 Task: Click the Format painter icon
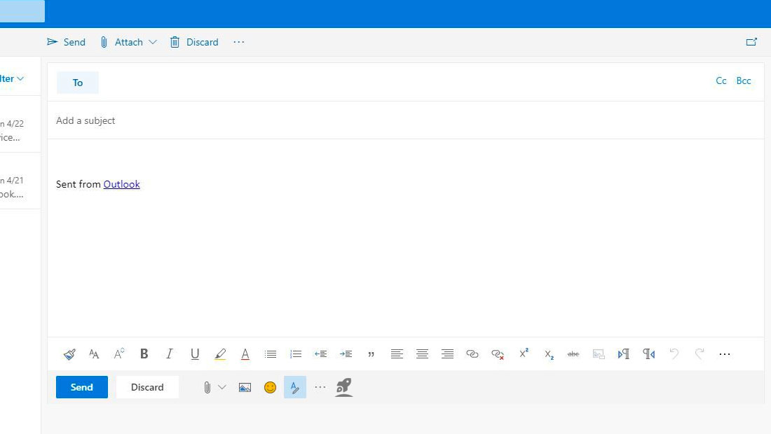pos(69,354)
